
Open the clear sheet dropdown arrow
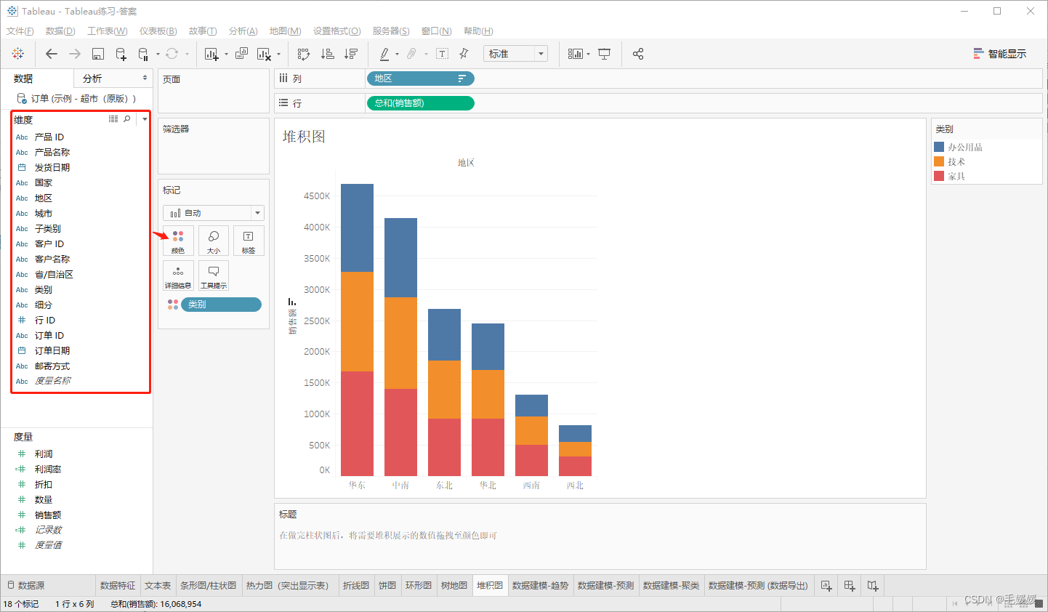click(278, 55)
